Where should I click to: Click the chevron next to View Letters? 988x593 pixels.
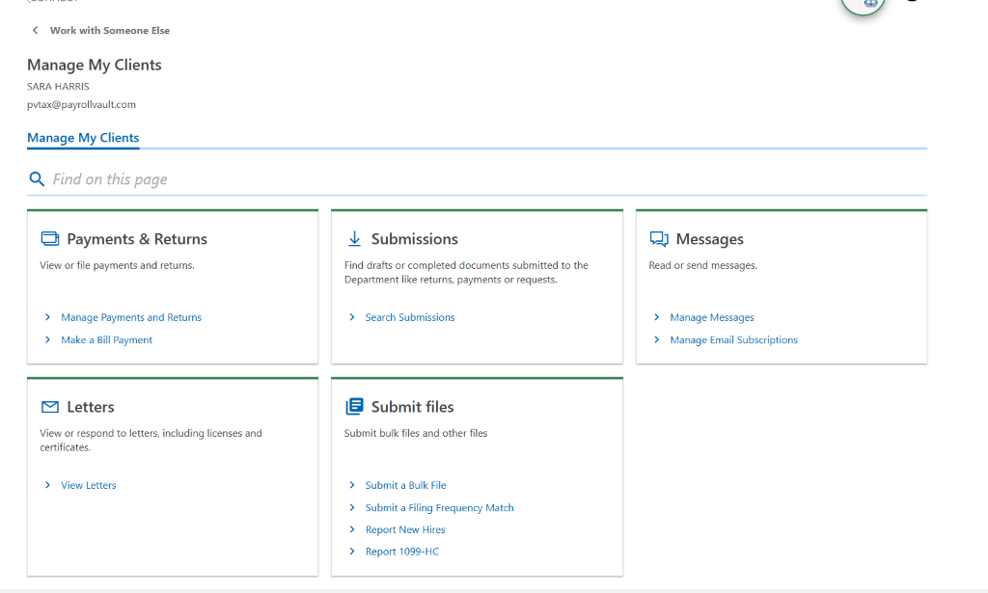click(48, 485)
